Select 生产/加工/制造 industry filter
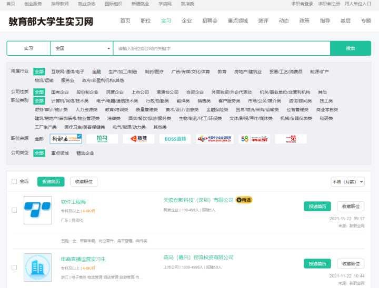Screen dimensions: 379x288 tap(123, 71)
